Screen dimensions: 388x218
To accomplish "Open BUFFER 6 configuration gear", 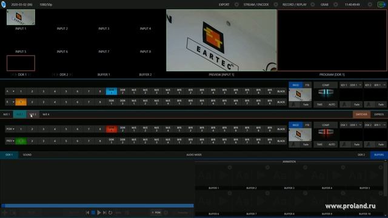I will pos(230,193).
